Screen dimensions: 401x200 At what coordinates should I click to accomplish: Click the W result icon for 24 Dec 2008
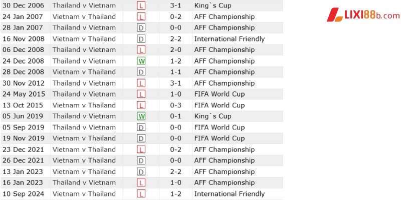pyautogui.click(x=141, y=61)
